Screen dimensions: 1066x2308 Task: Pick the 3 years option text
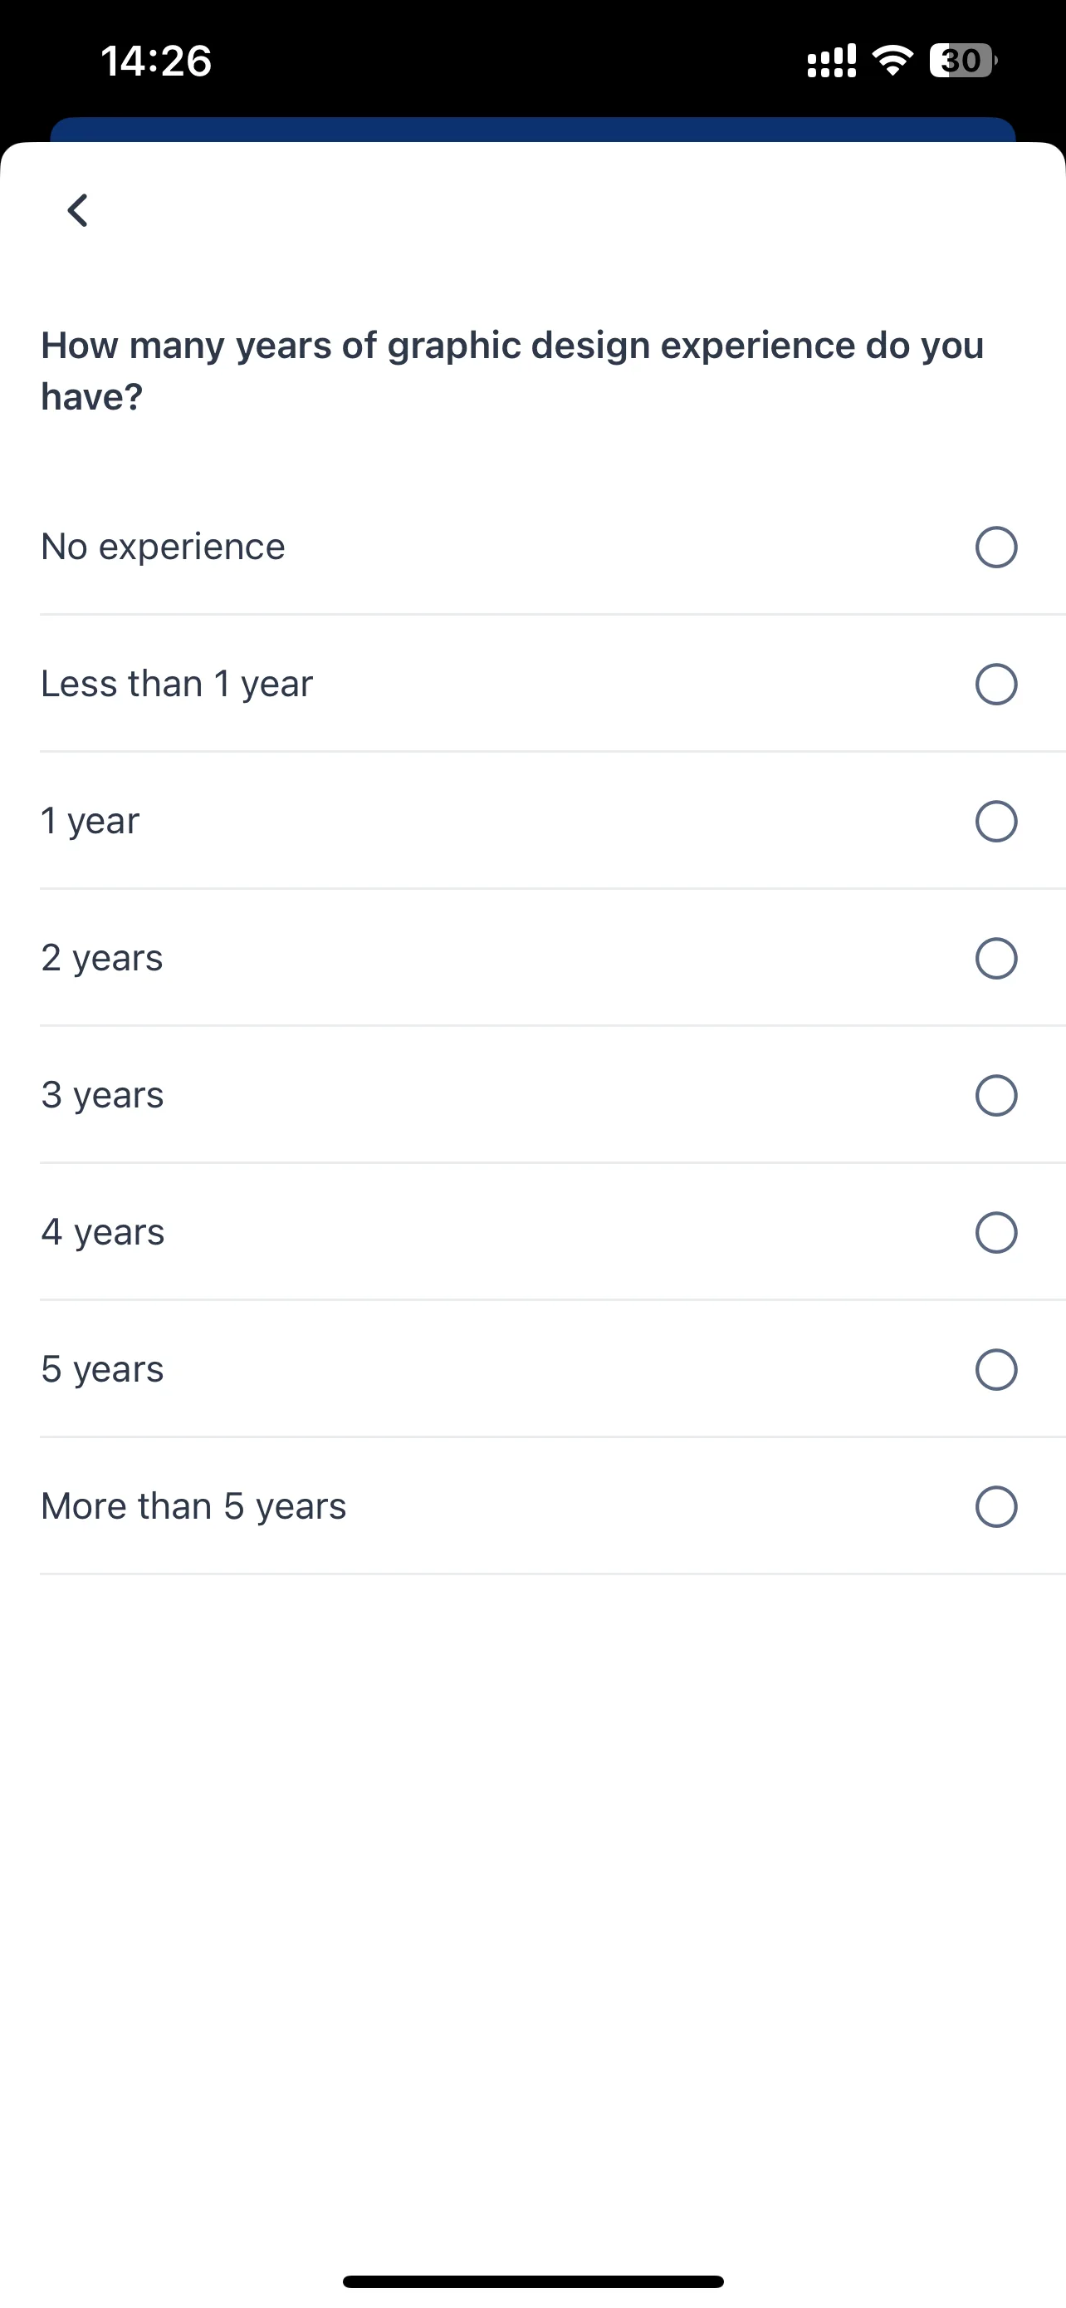pyautogui.click(x=103, y=1096)
